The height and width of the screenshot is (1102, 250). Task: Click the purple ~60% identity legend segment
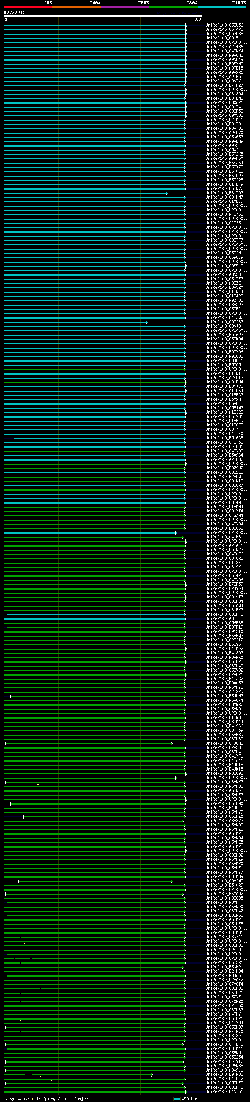coord(125,7)
